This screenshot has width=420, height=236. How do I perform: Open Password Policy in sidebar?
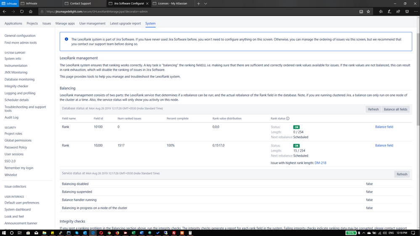(x=16, y=147)
